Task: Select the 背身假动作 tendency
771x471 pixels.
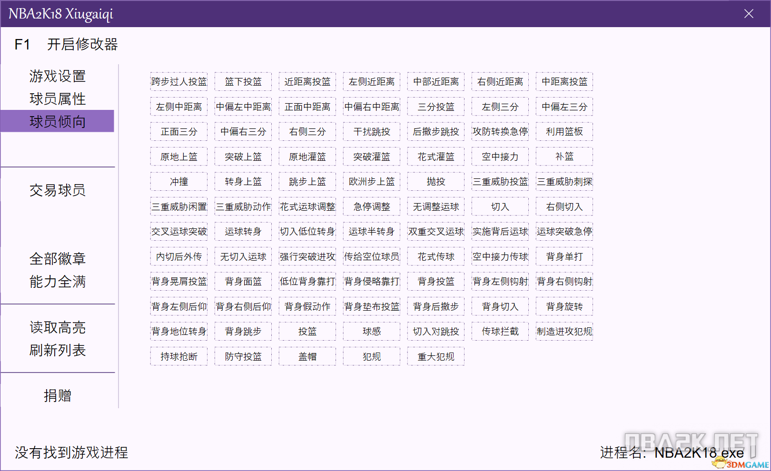Action: pyautogui.click(x=307, y=306)
